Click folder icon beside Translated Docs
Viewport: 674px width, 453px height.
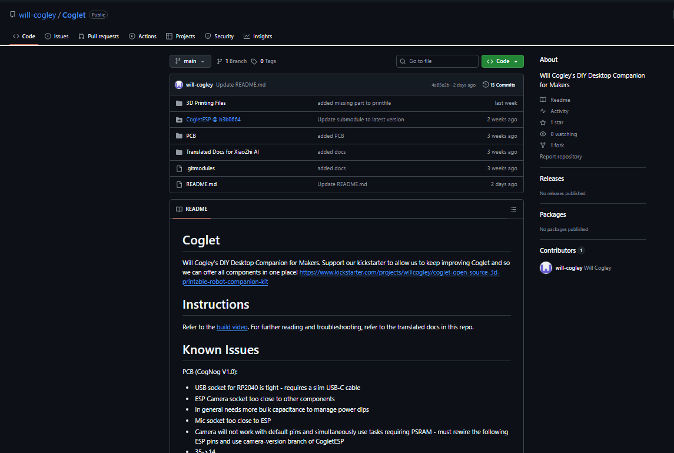point(180,153)
